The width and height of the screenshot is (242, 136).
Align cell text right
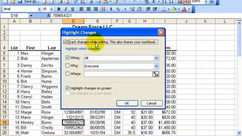96,9
